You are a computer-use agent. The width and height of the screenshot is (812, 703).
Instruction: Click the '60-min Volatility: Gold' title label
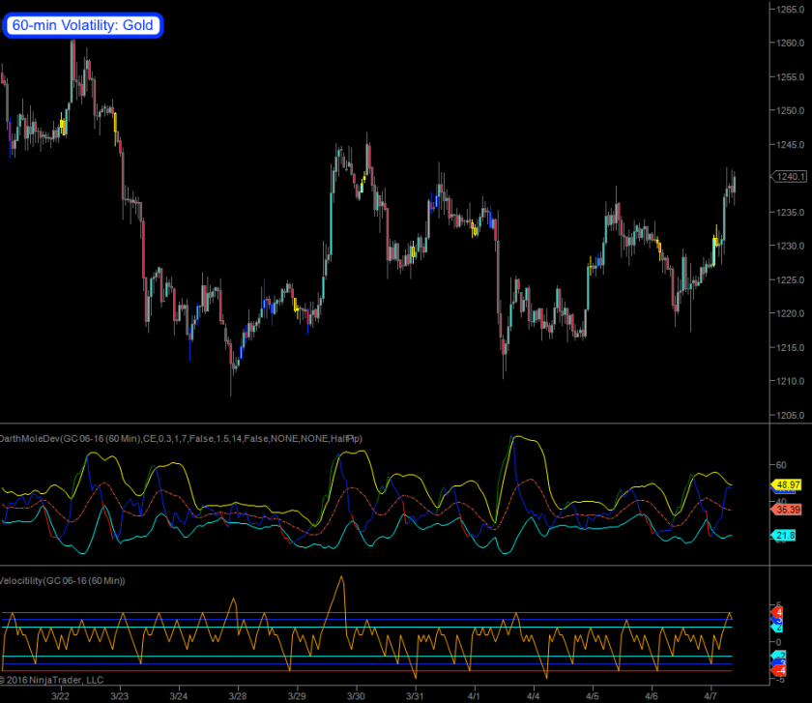(83, 25)
